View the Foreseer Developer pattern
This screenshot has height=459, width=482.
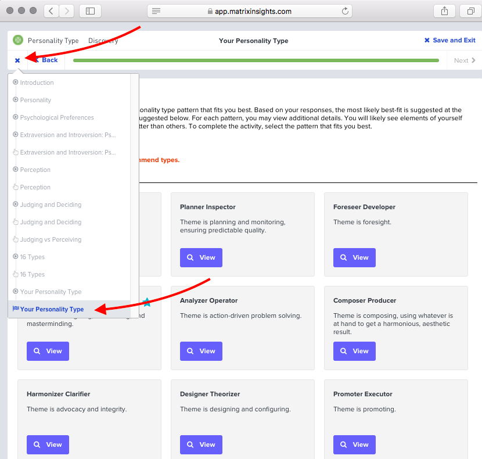[x=354, y=257]
